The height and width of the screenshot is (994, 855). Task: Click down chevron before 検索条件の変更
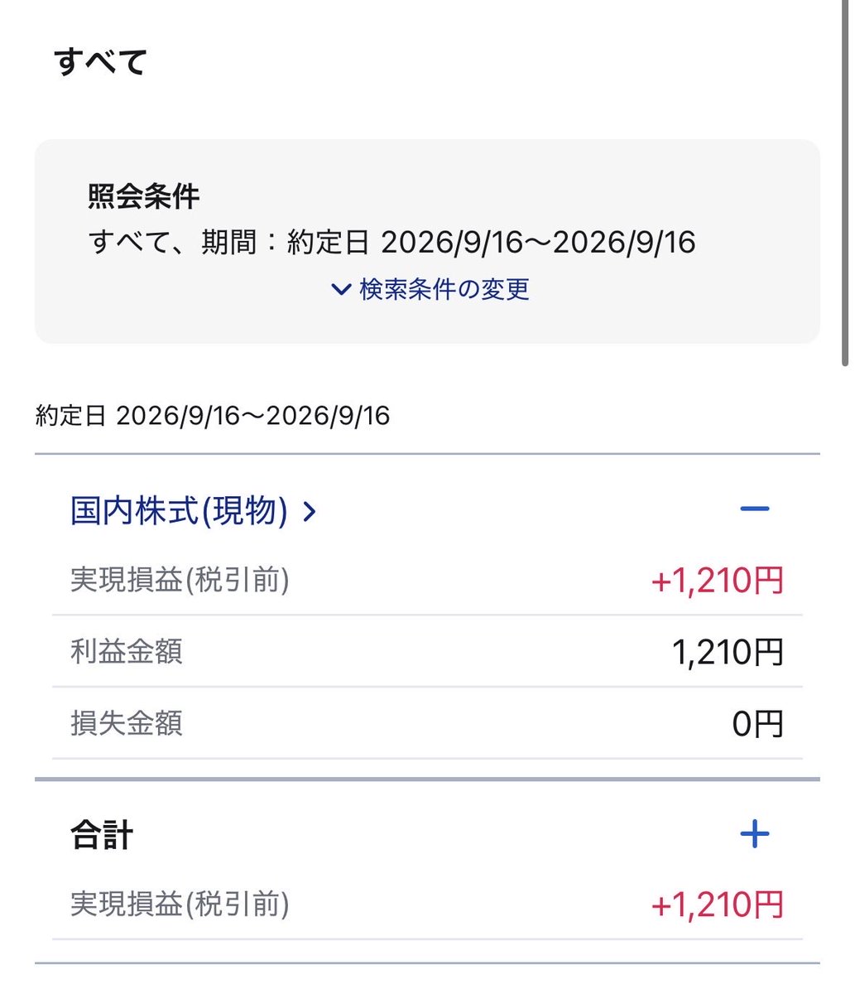tap(341, 290)
